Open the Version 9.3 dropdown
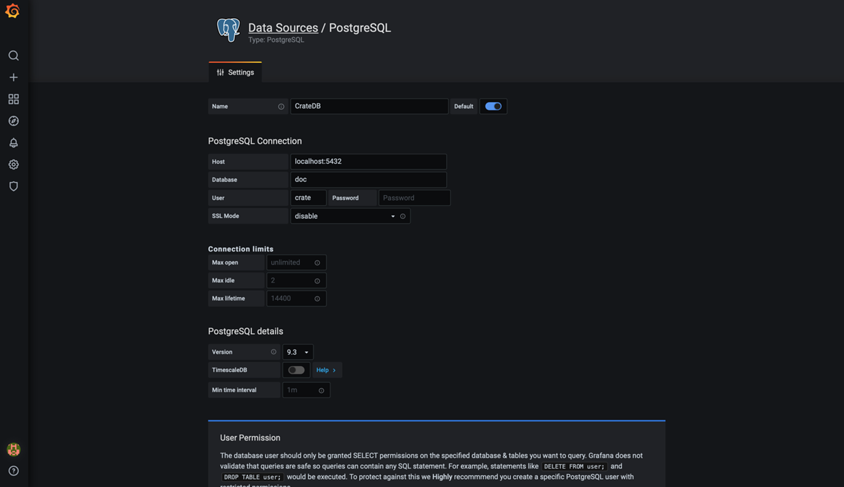Viewport: 844px width, 487px height. pyautogui.click(x=298, y=352)
